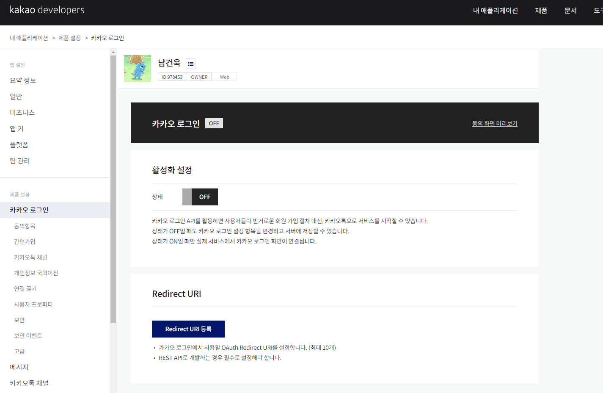Click the ID 978453 tag
This screenshot has width=603, height=393.
click(x=172, y=77)
